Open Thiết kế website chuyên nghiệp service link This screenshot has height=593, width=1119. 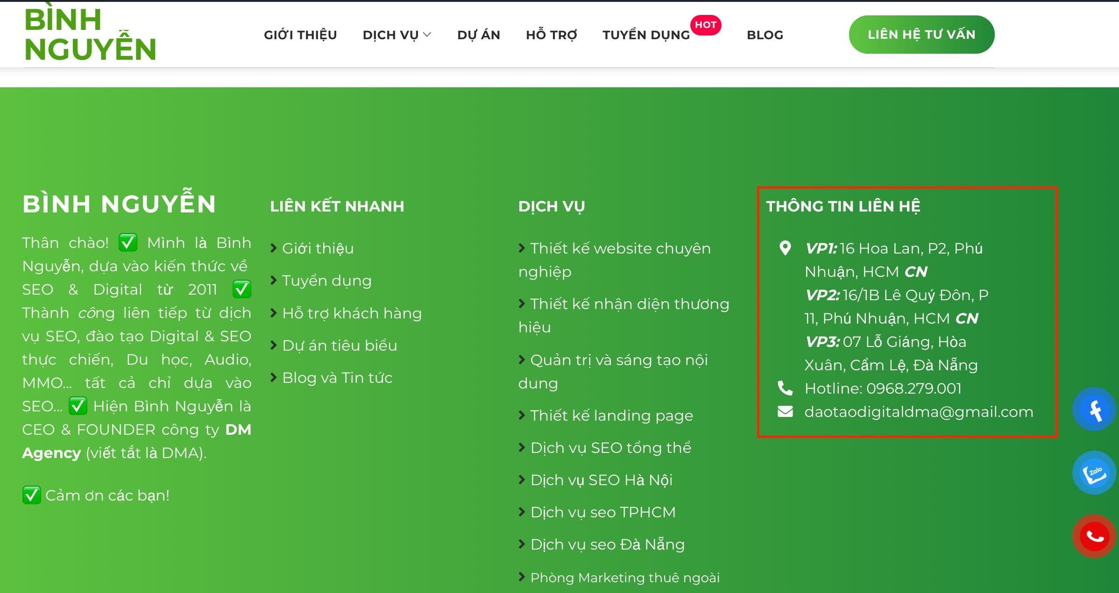pyautogui.click(x=615, y=260)
